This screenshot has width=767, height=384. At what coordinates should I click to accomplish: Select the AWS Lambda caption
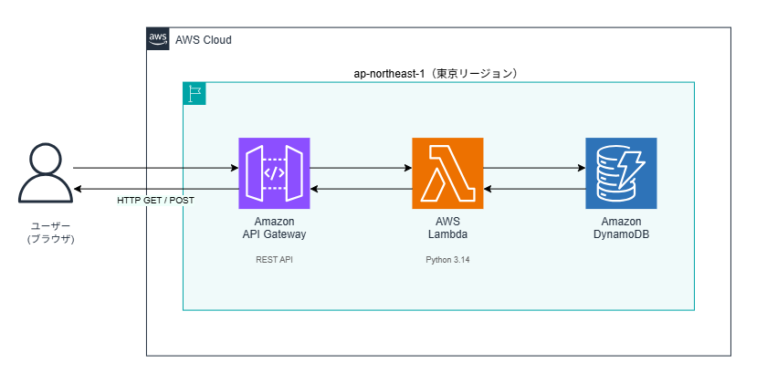(x=447, y=228)
